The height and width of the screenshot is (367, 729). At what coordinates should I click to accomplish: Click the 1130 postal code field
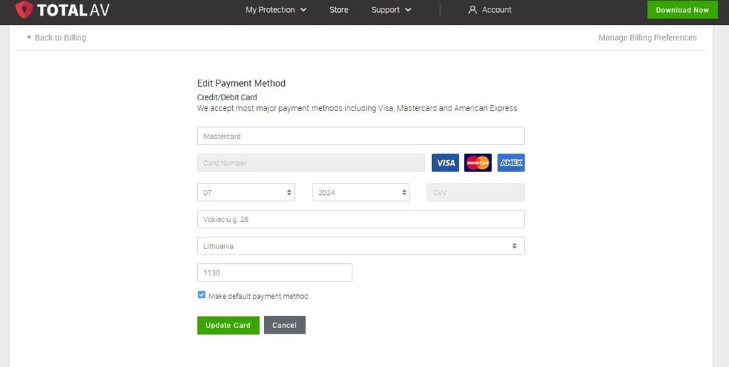(275, 272)
